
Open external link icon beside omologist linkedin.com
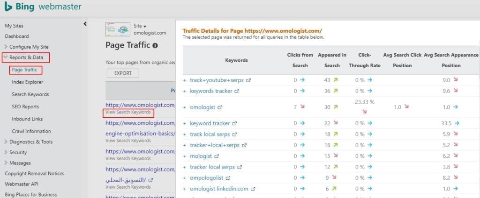[253, 189]
